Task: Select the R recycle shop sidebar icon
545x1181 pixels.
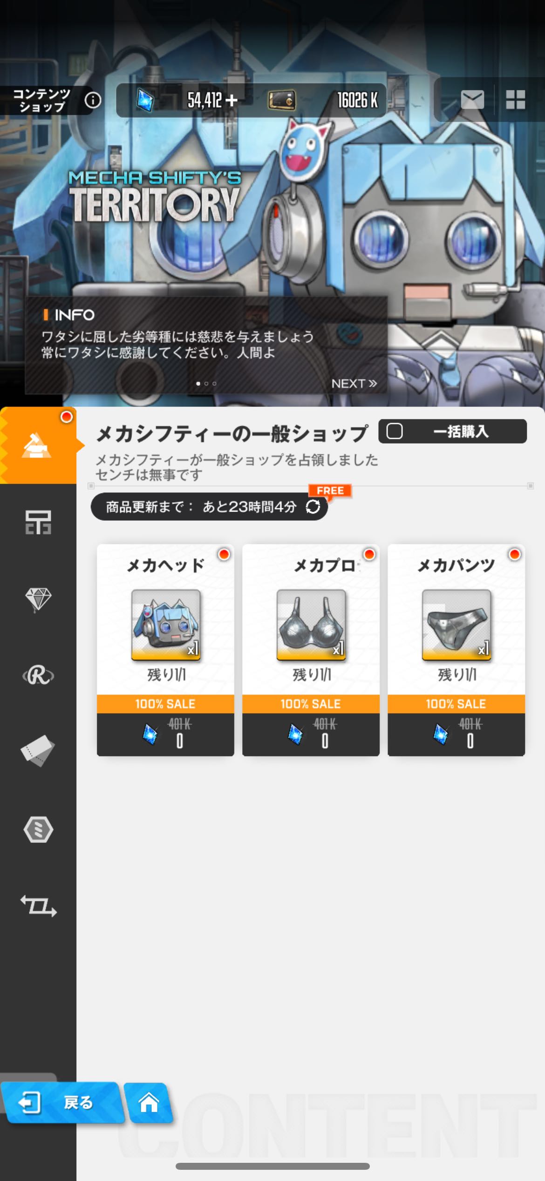Action: pos(38,676)
